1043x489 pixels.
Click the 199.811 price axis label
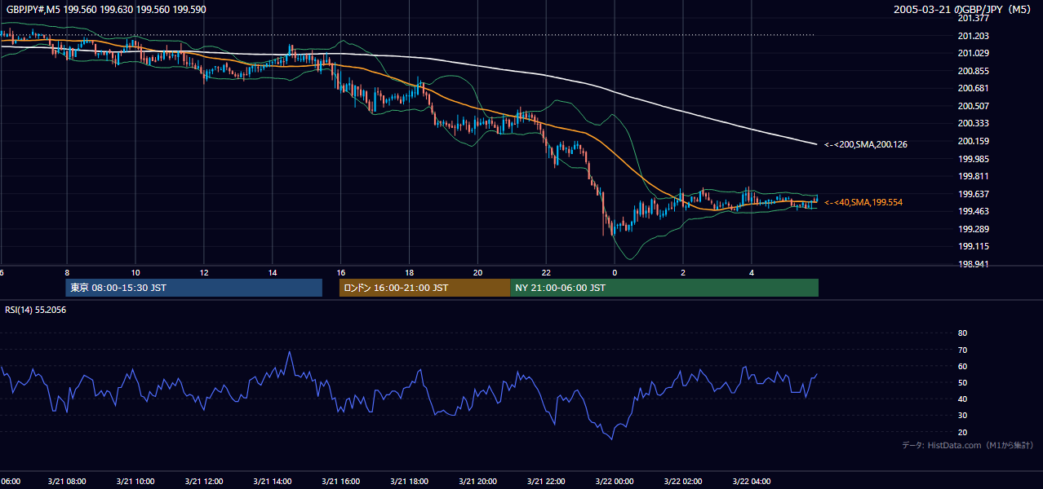tap(973, 176)
